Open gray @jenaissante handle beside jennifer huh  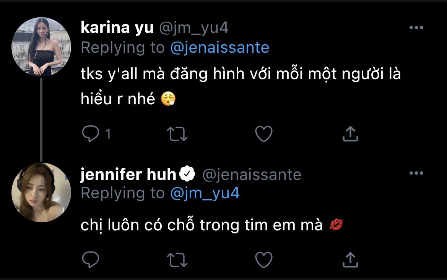point(252,174)
